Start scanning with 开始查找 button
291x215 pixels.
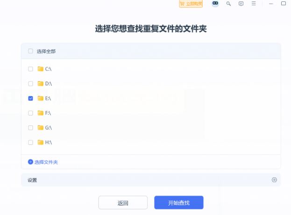(x=179, y=203)
